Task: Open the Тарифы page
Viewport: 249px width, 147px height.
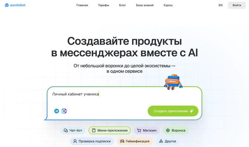Action: (x=104, y=5)
